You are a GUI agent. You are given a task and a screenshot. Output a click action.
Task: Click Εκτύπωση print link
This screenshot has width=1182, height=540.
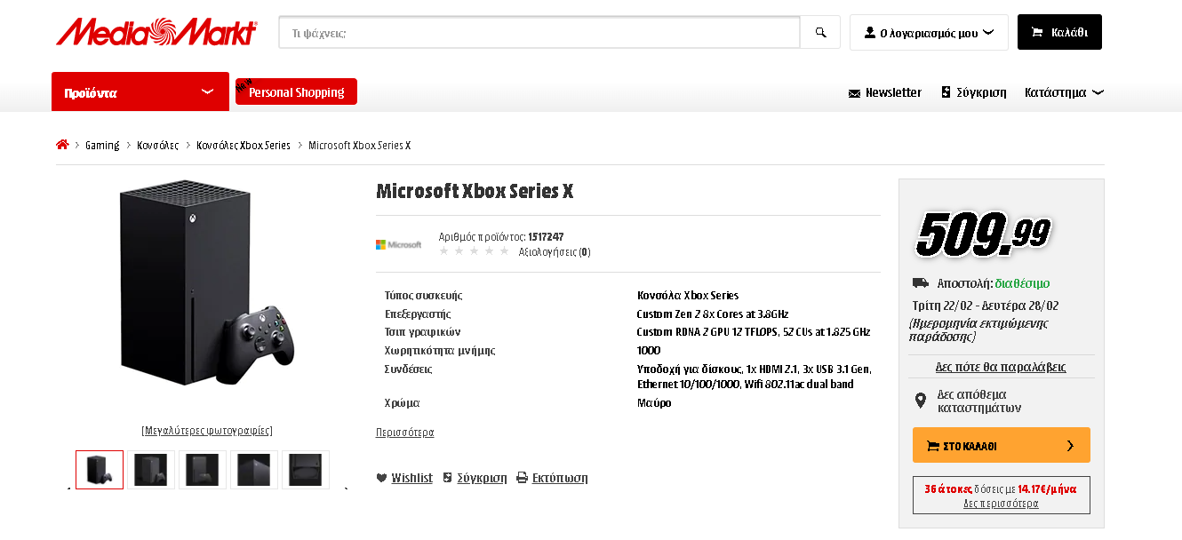point(560,478)
